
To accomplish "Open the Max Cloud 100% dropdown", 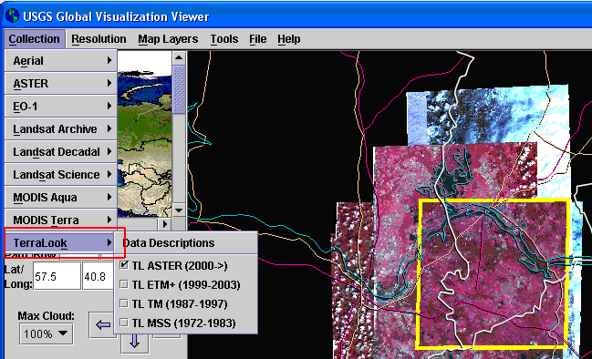I will (46, 333).
